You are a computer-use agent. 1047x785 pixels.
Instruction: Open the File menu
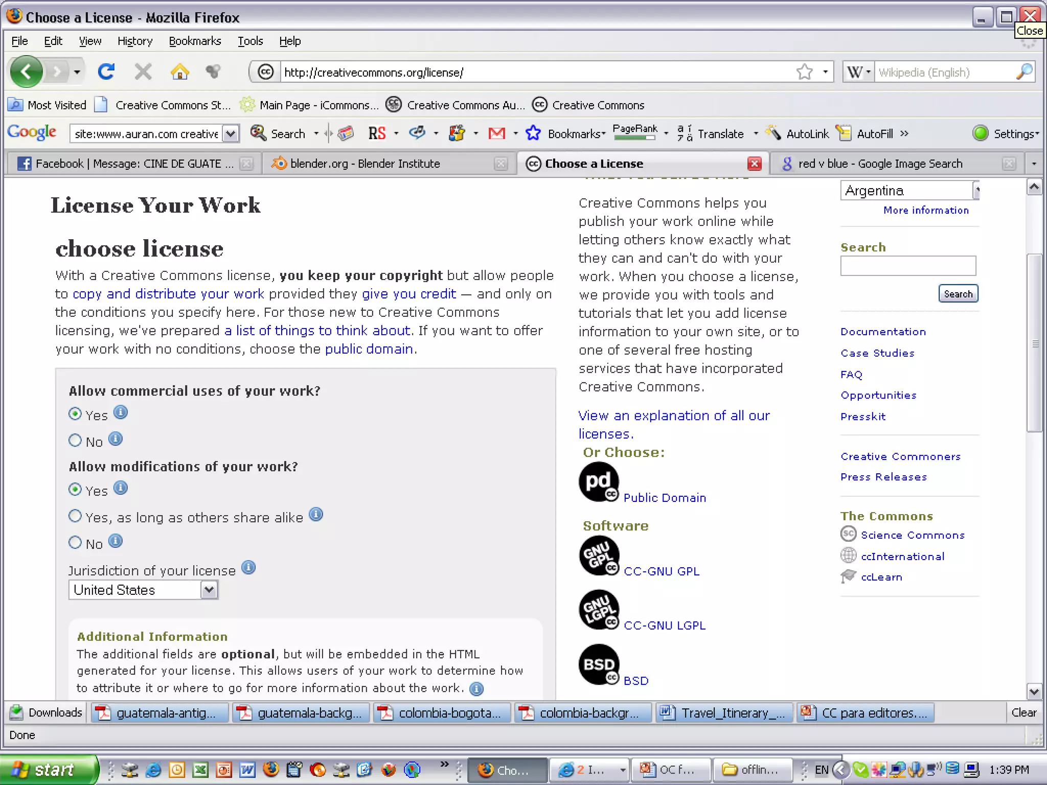(x=19, y=41)
